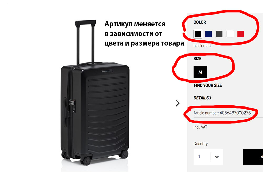Click the suitcase combination lock
263x172 pixels.
[x=73, y=105]
